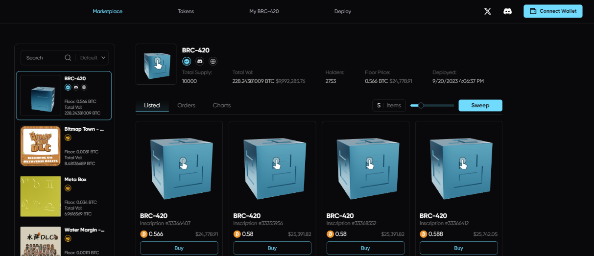The height and width of the screenshot is (256, 594).
Task: Go to the Deploy page
Action: click(x=342, y=11)
